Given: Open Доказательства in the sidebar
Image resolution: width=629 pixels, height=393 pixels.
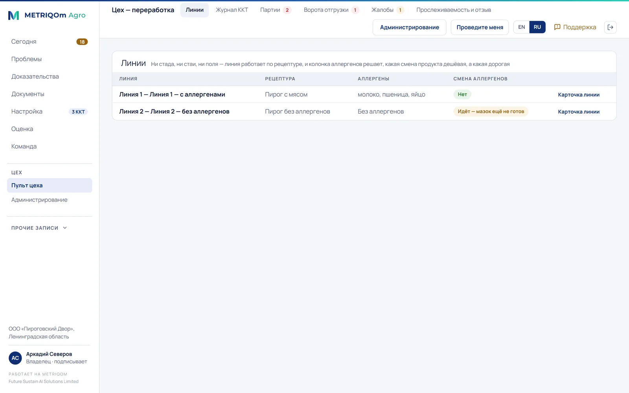Looking at the screenshot, I should (x=50, y=77).
